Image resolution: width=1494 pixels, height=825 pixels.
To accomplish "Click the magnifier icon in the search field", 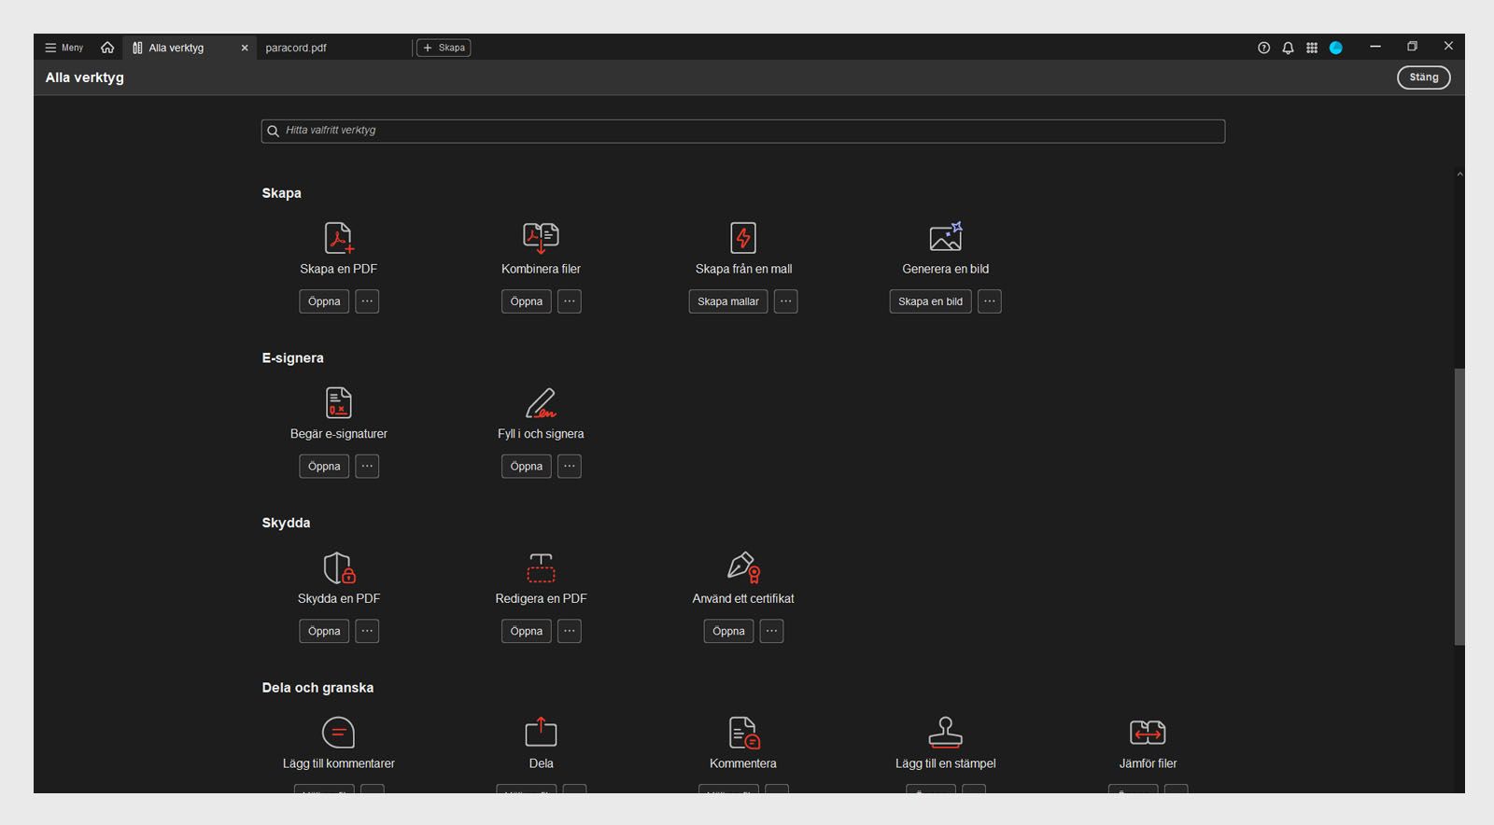I will coord(273,131).
